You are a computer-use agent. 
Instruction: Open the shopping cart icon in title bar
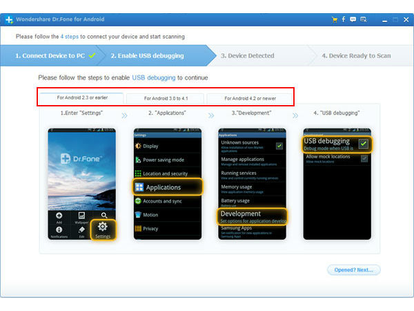pyautogui.click(x=335, y=19)
